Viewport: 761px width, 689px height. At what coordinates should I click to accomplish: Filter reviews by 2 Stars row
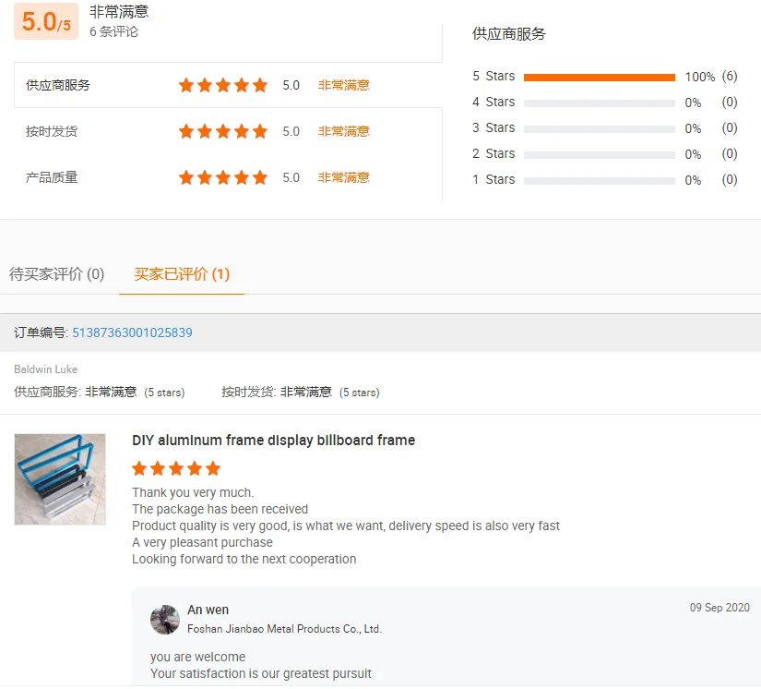[599, 154]
